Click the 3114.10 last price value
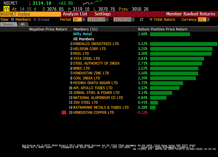Viewport: 218px width, 157px height. tap(42, 3)
